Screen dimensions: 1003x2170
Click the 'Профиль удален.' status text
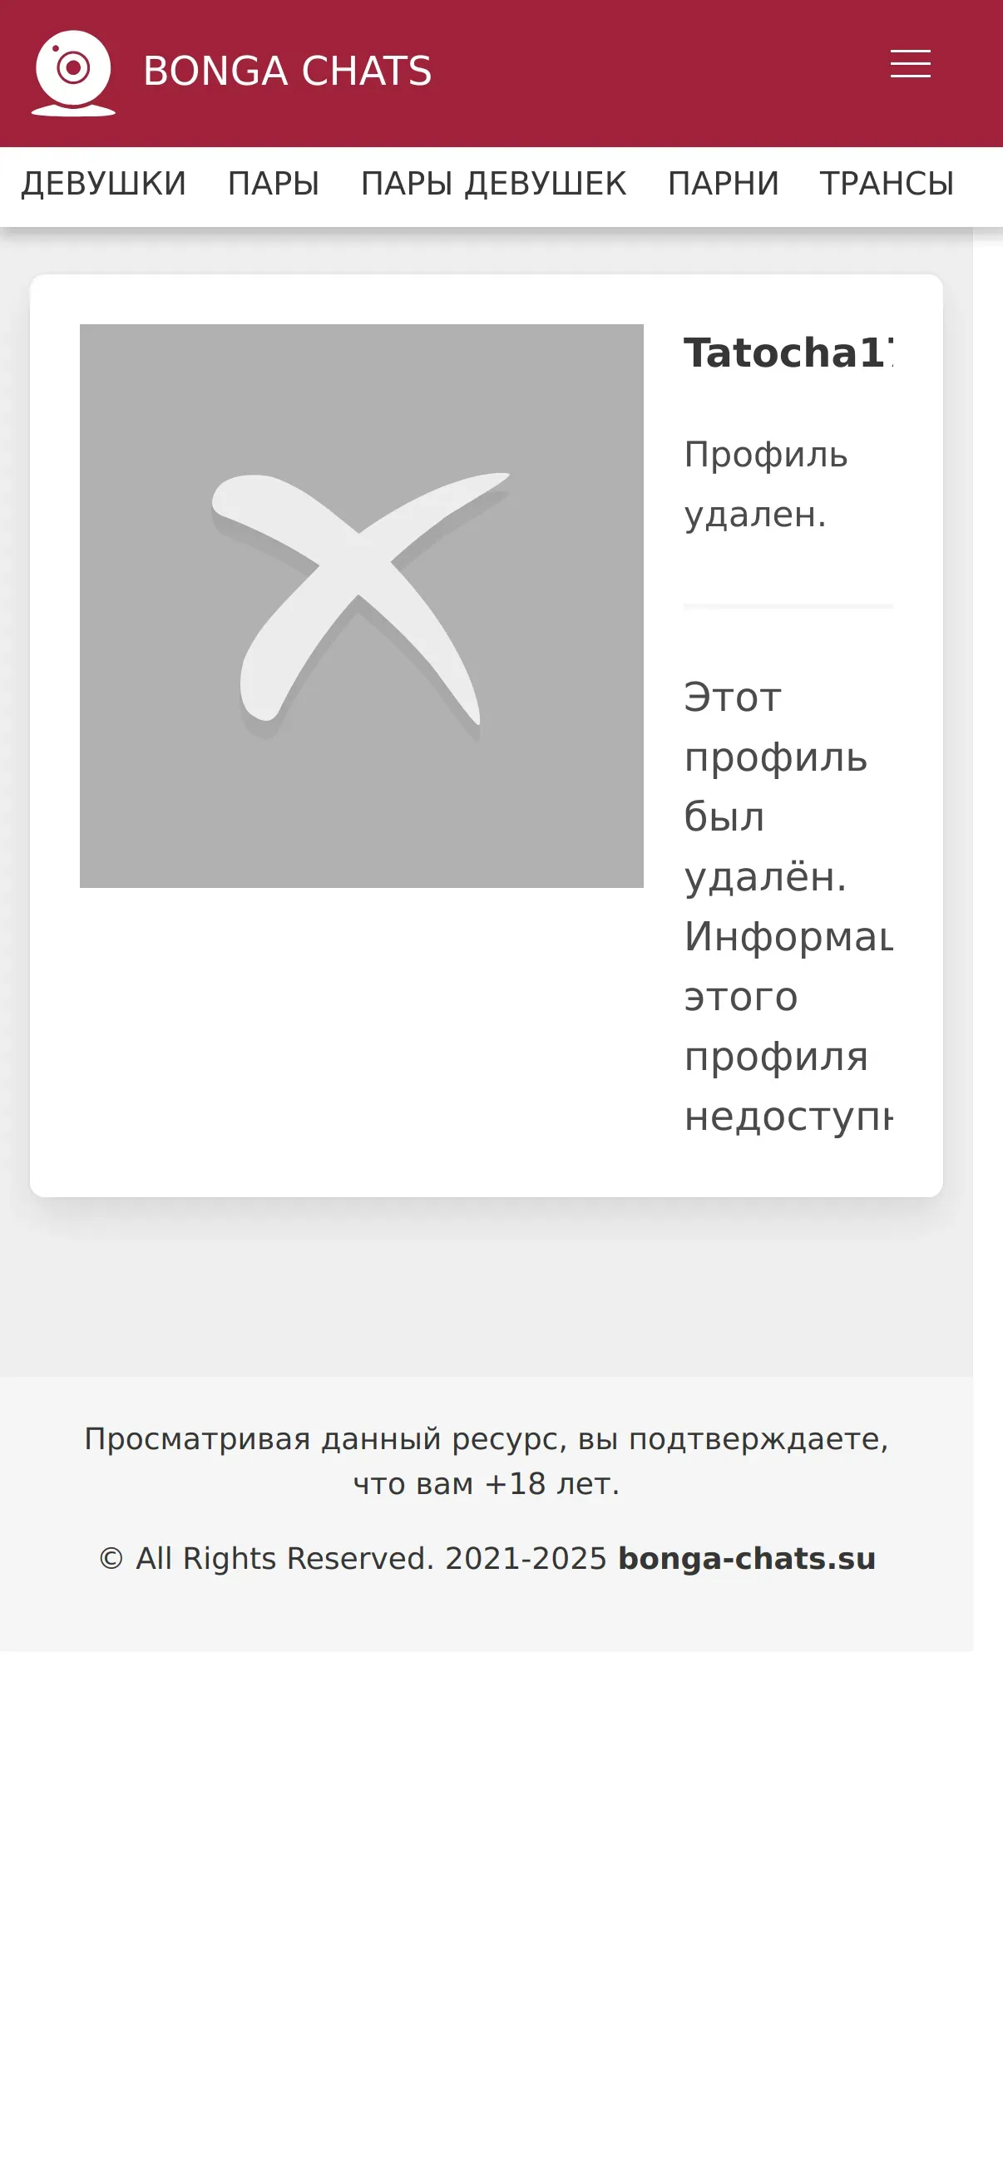coord(766,485)
